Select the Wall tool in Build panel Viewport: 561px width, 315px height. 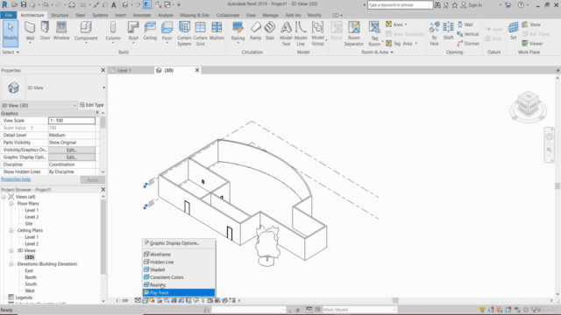[x=30, y=31]
